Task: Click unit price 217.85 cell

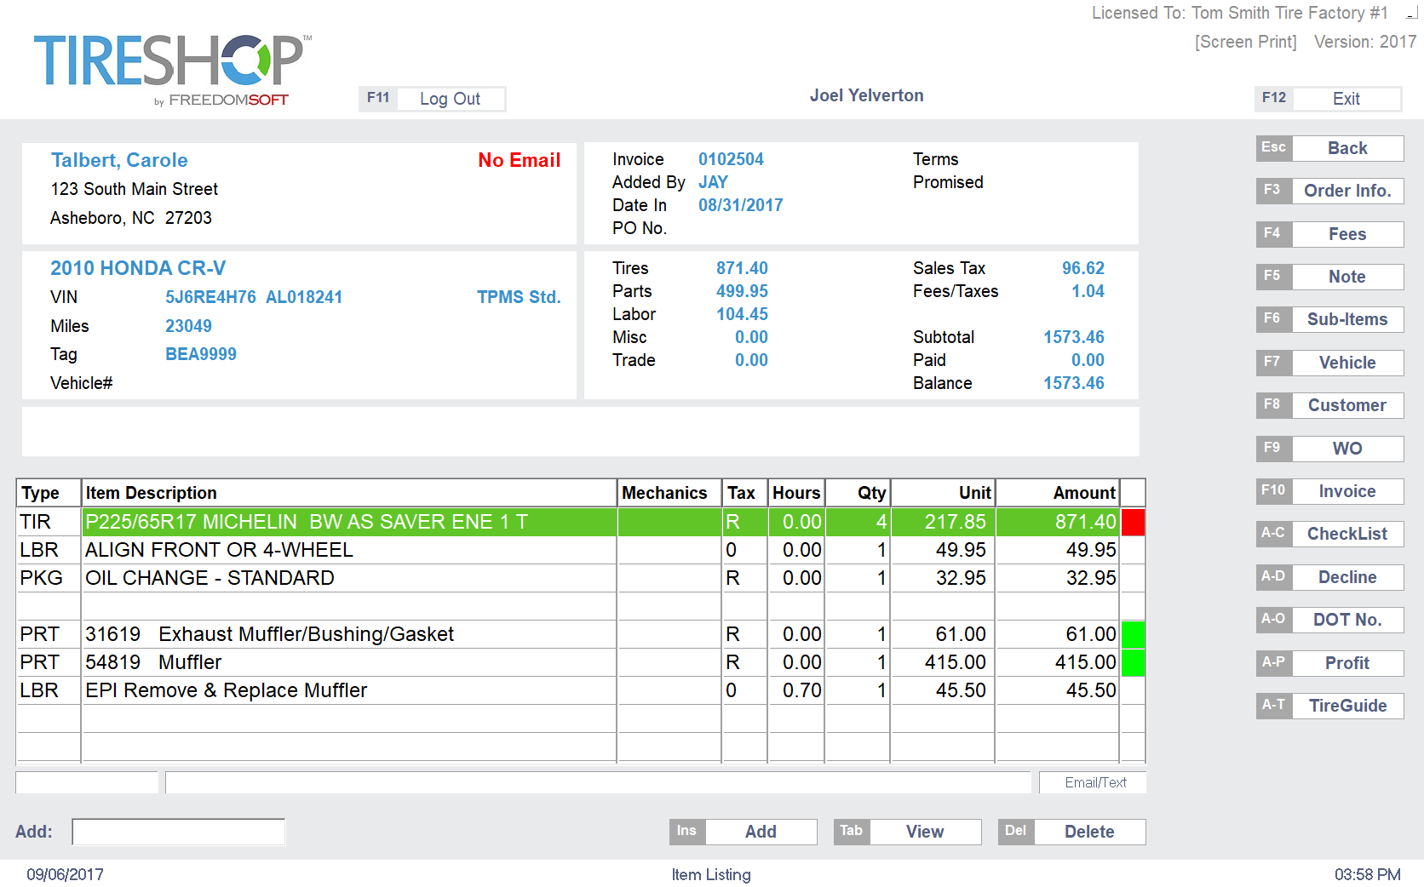Action: 942,522
